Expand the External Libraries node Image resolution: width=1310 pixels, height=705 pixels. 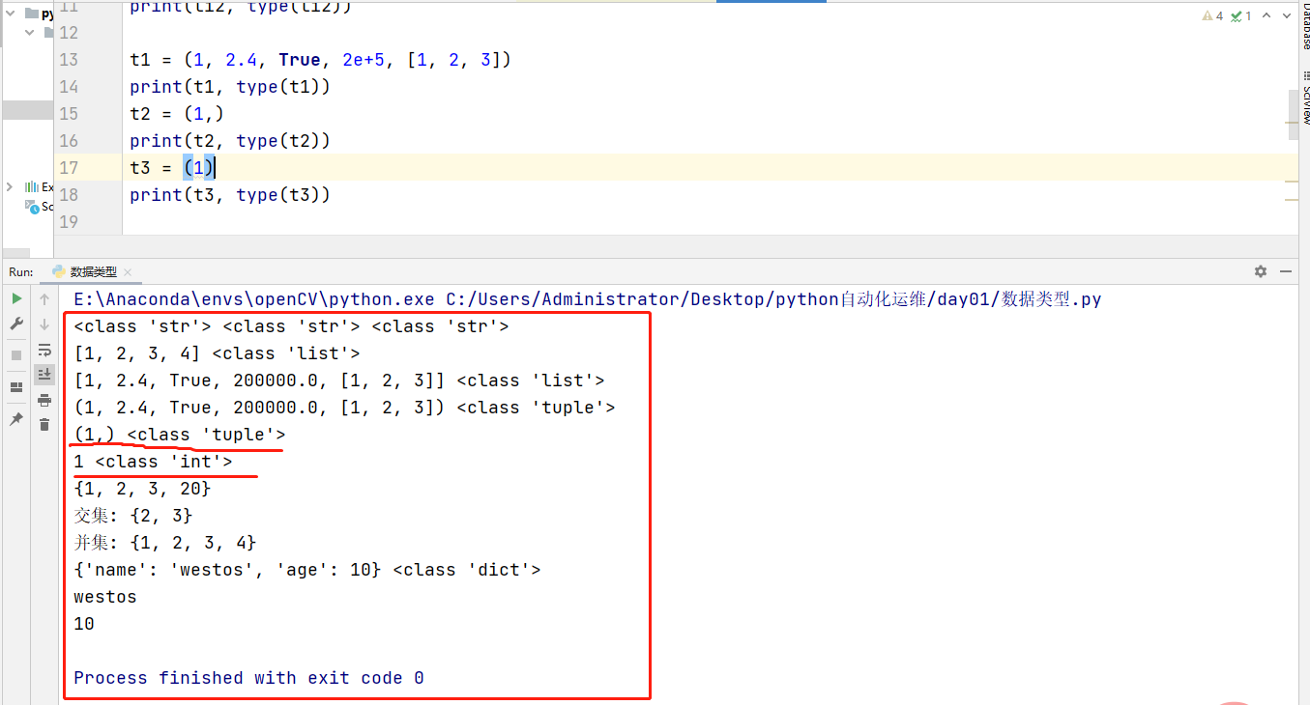point(11,186)
